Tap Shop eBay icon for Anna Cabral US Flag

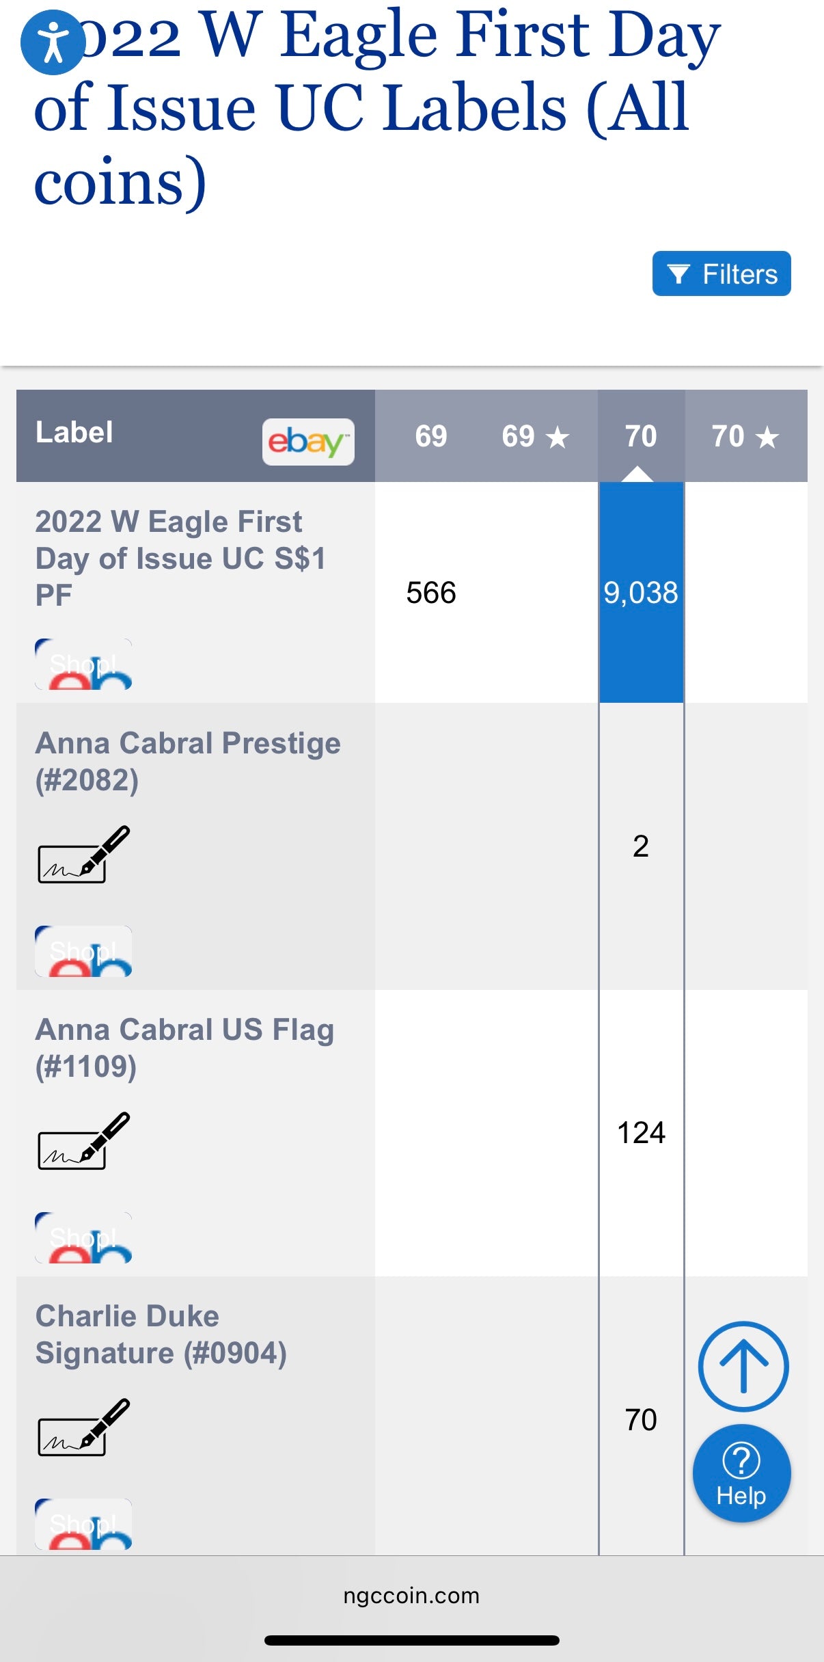click(x=83, y=1237)
